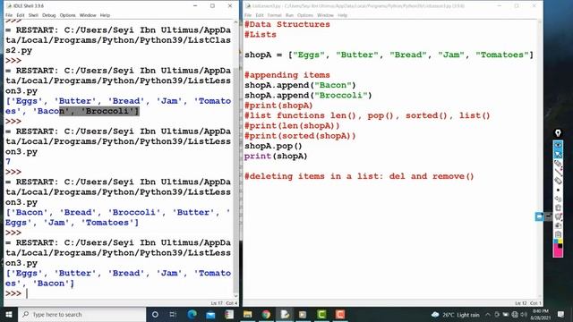Select the cursor mode in pen toolbar
The image size is (573, 322).
558,154
